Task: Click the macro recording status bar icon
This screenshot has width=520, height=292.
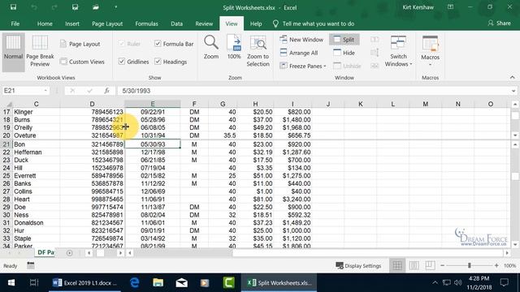Action: 31,265
